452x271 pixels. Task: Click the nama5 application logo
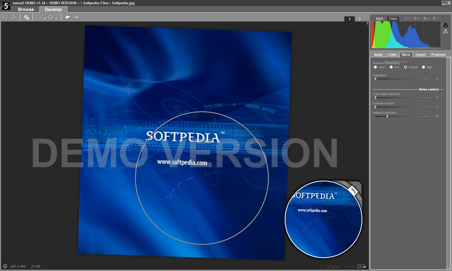pos(6,6)
